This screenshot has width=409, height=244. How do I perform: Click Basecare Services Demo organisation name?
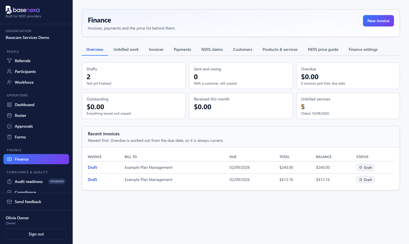point(27,38)
